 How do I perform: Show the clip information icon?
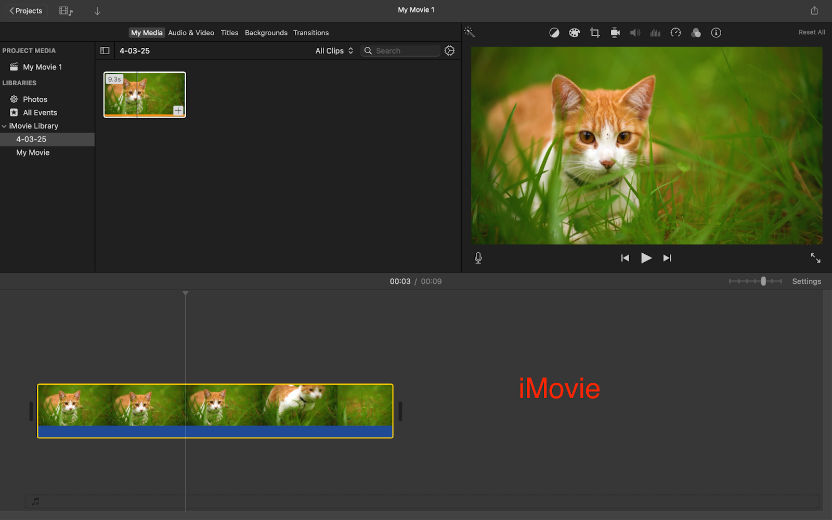click(x=716, y=33)
